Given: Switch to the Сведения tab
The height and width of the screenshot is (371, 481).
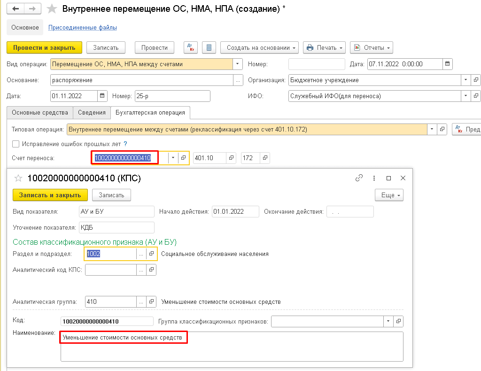Looking at the screenshot, I should (x=92, y=113).
